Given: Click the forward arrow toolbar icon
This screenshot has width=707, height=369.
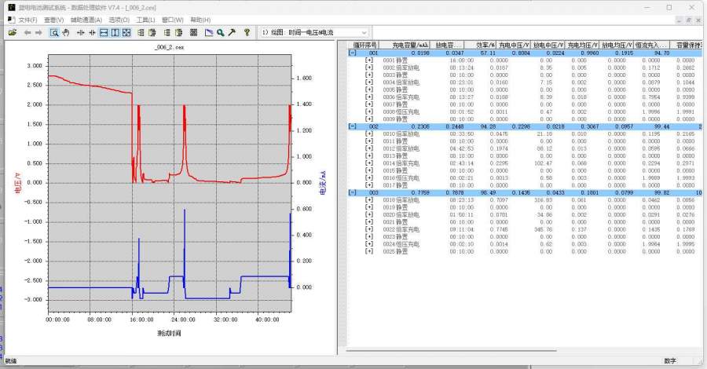Looking at the screenshot, I should [39, 33].
